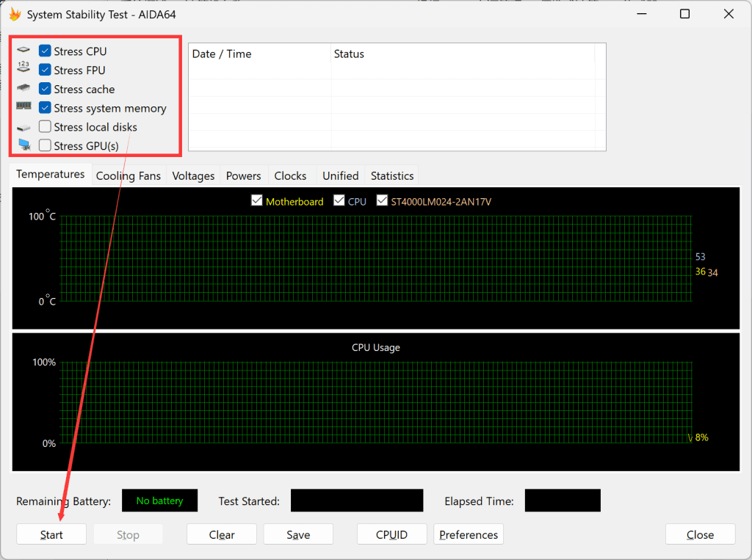Viewport: 752px width, 560px height.
Task: Click the Remaining Battery label
Action: [x=63, y=501]
